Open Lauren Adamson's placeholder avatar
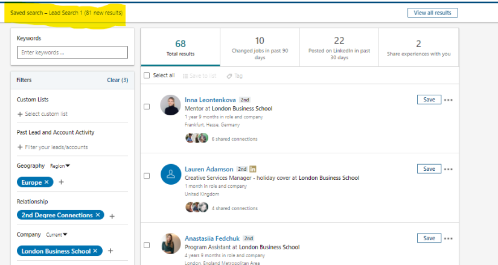The image size is (498, 265). (171, 174)
